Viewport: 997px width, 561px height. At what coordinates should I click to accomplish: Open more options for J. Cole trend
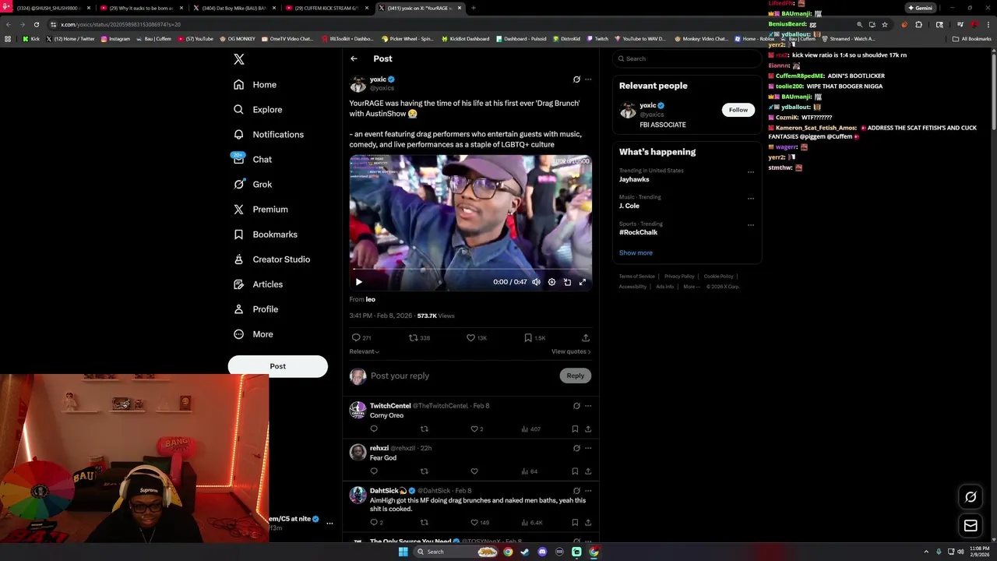click(751, 199)
